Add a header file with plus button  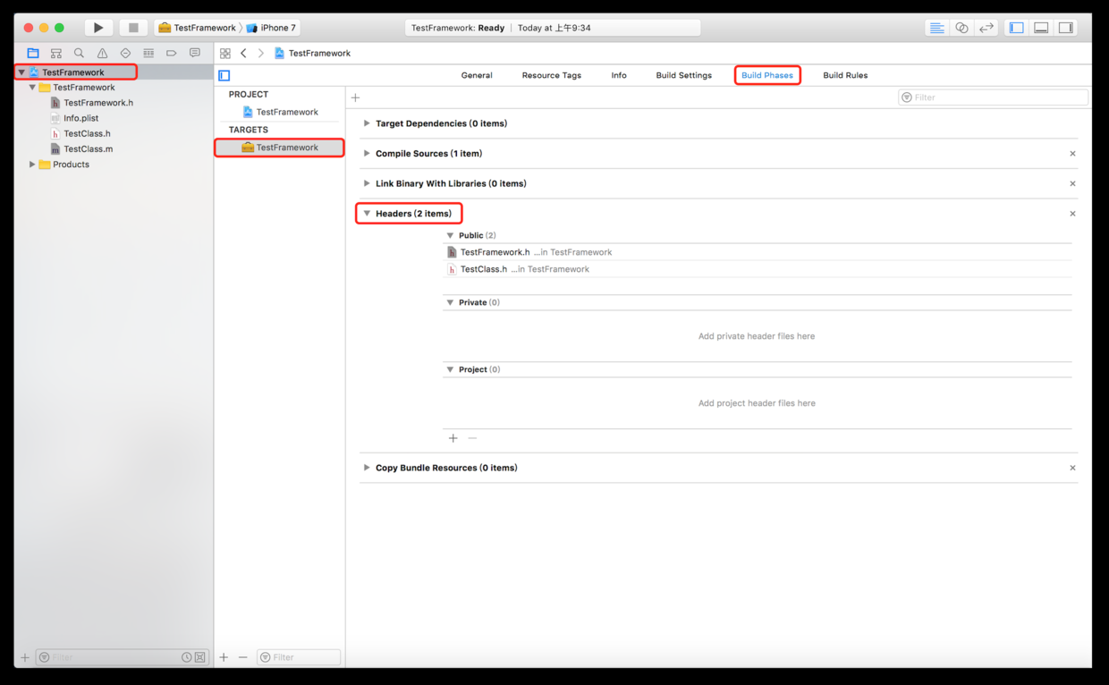click(453, 438)
